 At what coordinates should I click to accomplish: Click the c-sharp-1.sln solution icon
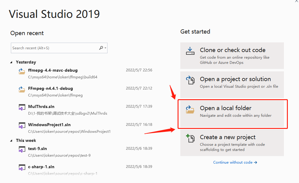22,168
